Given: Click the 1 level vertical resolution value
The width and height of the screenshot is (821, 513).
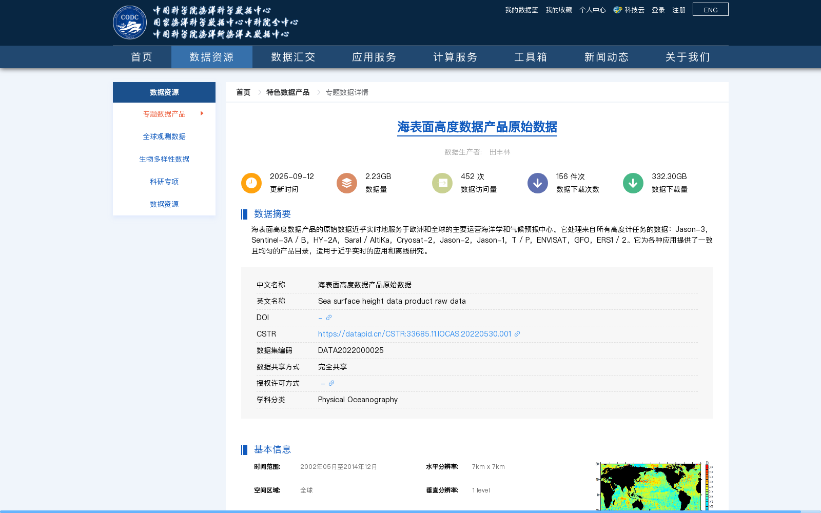Looking at the screenshot, I should 481,490.
